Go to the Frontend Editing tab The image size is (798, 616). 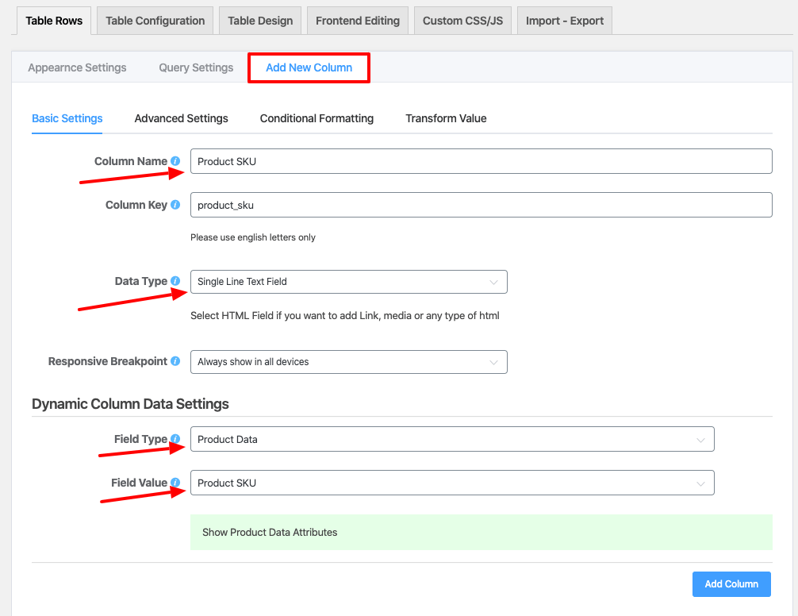358,21
